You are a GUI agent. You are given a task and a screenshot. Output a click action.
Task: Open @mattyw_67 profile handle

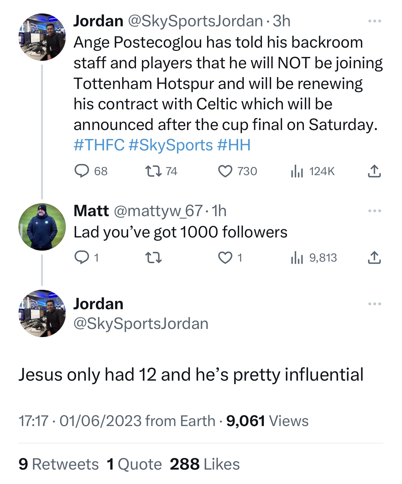point(158,211)
